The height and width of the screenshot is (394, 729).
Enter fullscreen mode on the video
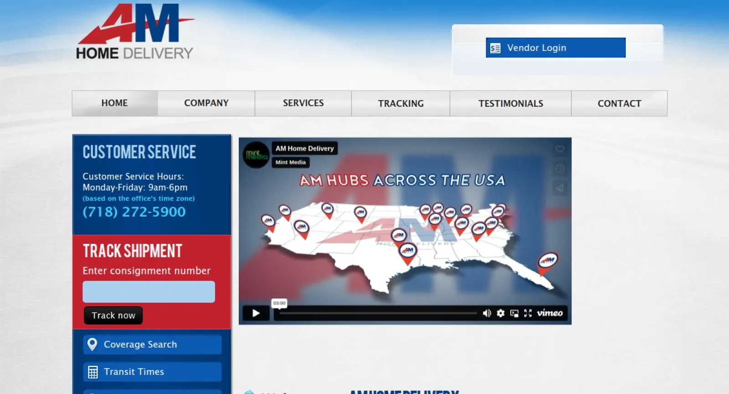click(x=528, y=313)
